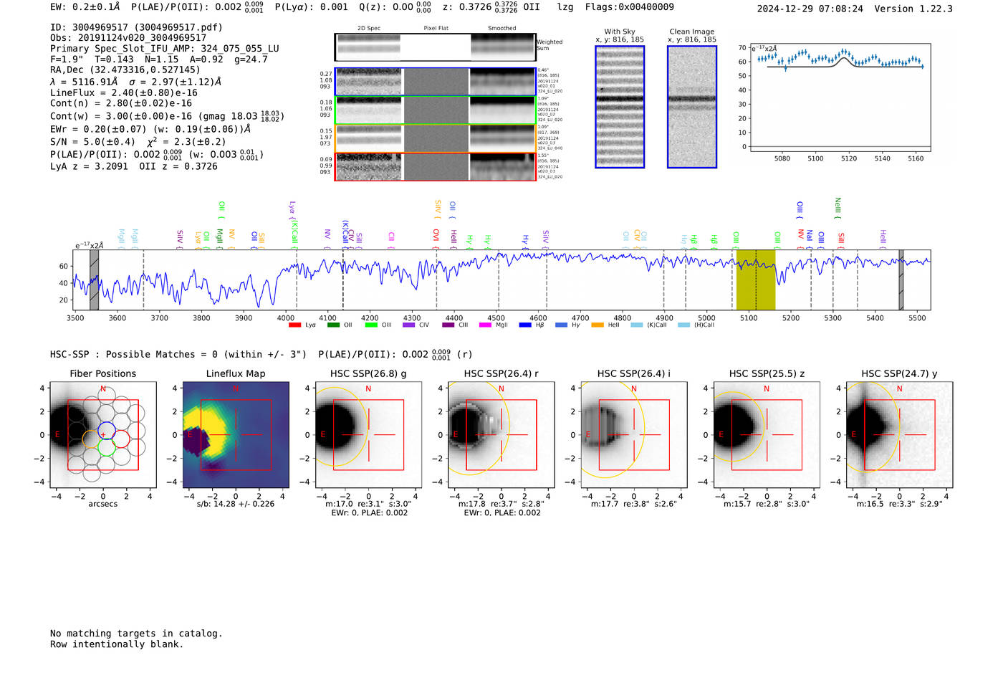Click the With Sky fiber image
Viewport: 1003px width, 683px height.
coord(620,107)
